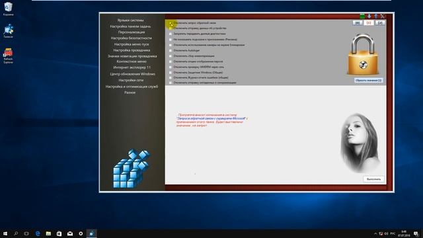Close the tweaker window with X icon
This screenshot has height=238, width=423.
(x=383, y=16)
